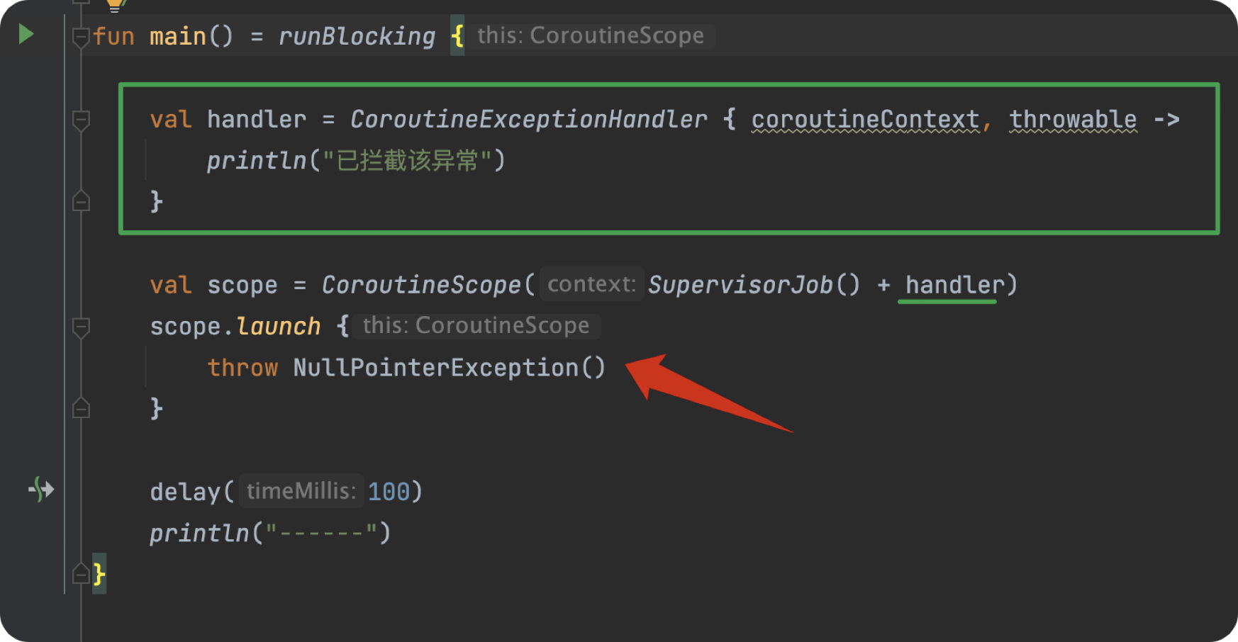Click the throw keyword
This screenshot has width=1238, height=642.
click(242, 368)
